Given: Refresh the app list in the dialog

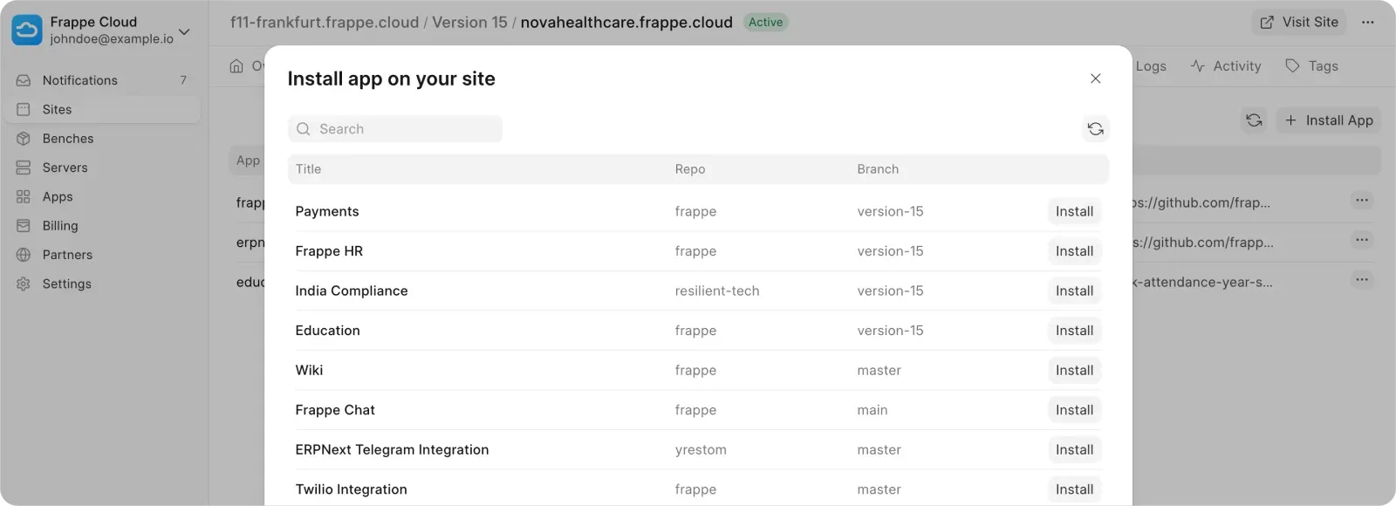Looking at the screenshot, I should 1096,129.
